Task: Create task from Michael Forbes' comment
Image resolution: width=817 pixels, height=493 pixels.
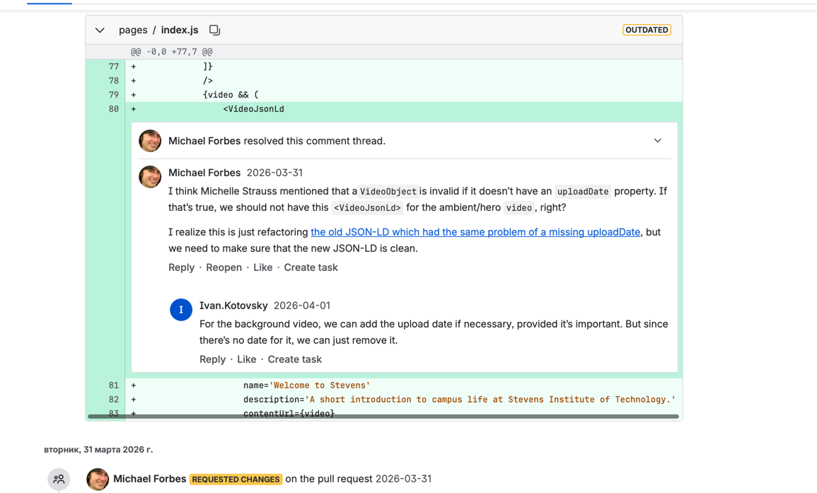Action: point(311,267)
